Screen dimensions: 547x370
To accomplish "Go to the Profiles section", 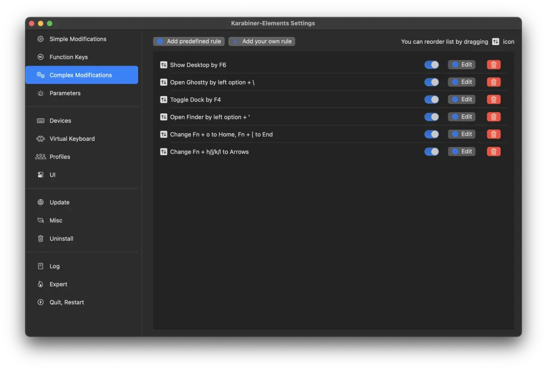I will 60,157.
